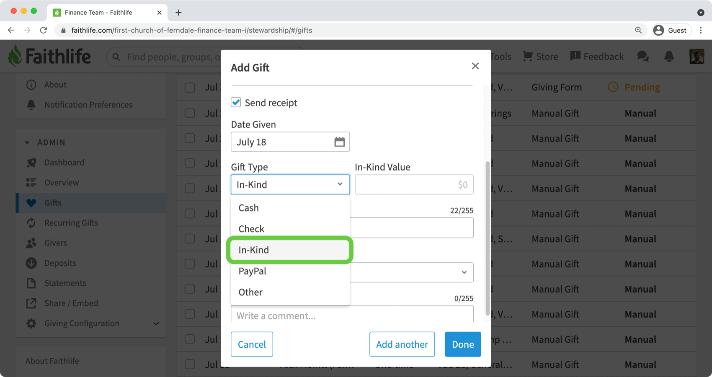The width and height of the screenshot is (712, 377).
Task: Cancel the Add Gift dialog
Action: coord(252,344)
